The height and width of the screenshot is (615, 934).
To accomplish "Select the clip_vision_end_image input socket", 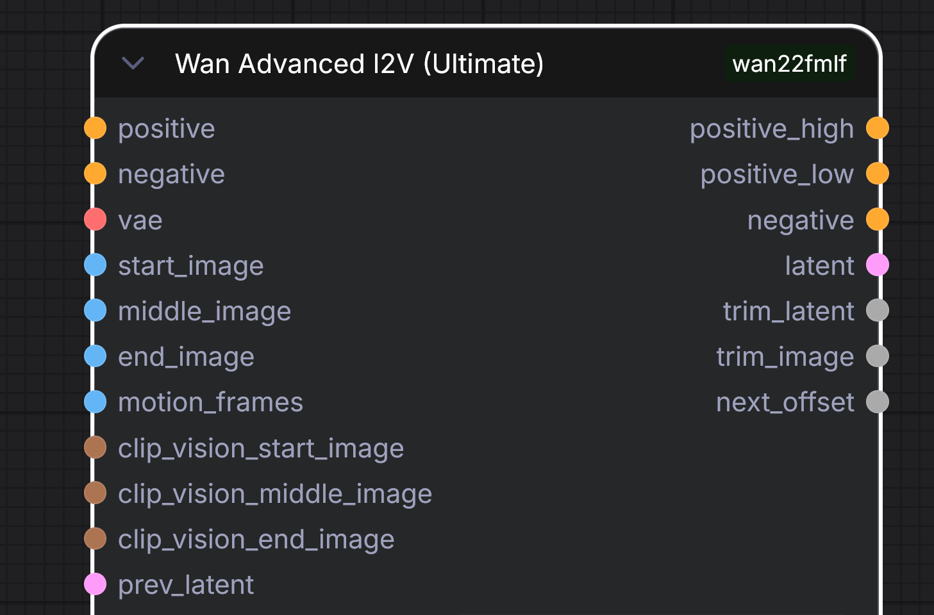I will [96, 539].
